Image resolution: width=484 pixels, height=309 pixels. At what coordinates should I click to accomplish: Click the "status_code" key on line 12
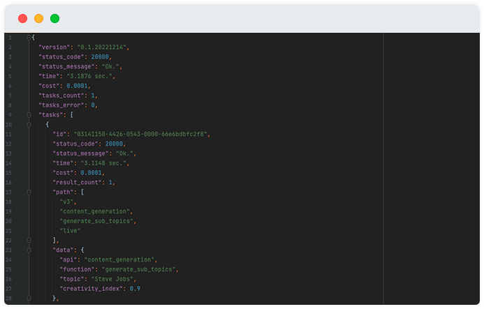tap(75, 144)
